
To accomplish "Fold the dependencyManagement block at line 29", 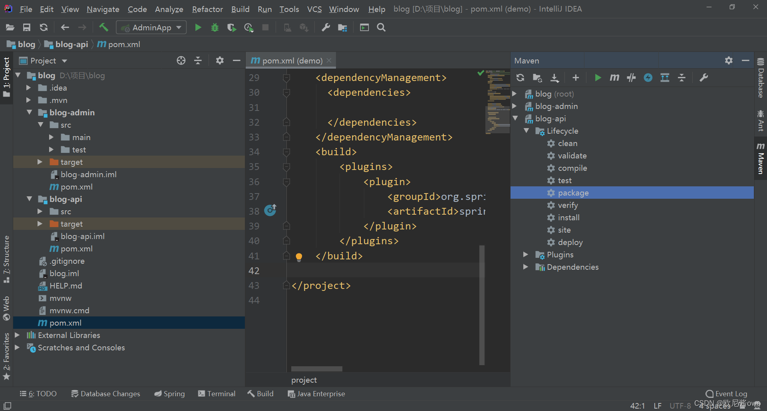I will (x=286, y=78).
